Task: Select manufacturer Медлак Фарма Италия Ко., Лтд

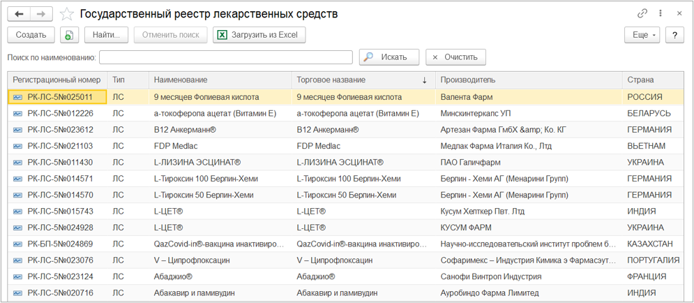Action: (x=496, y=146)
